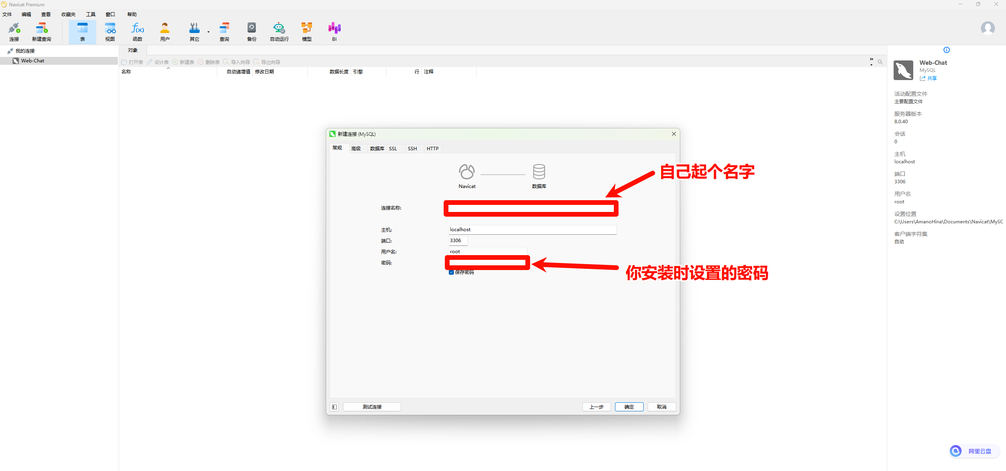
Task: Open 自动运行 (Automation) toolbar icon
Action: click(x=279, y=32)
